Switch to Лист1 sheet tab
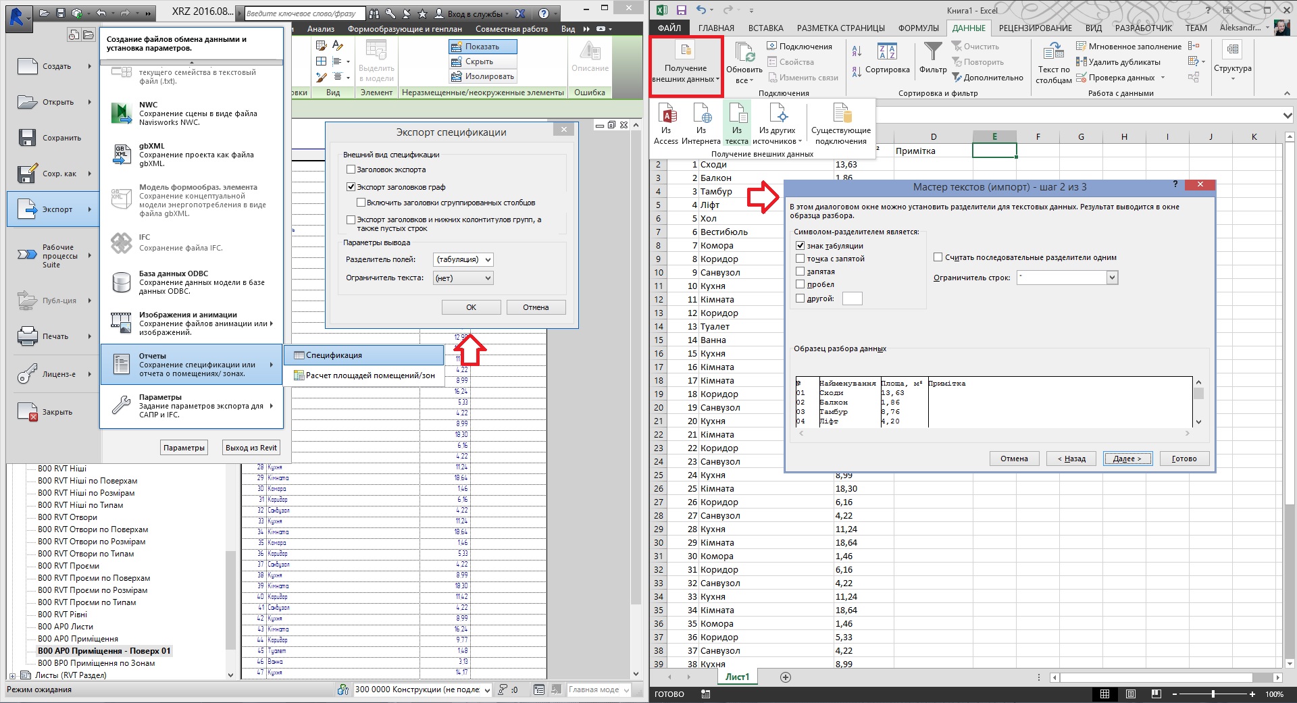1297x703 pixels. pyautogui.click(x=737, y=677)
